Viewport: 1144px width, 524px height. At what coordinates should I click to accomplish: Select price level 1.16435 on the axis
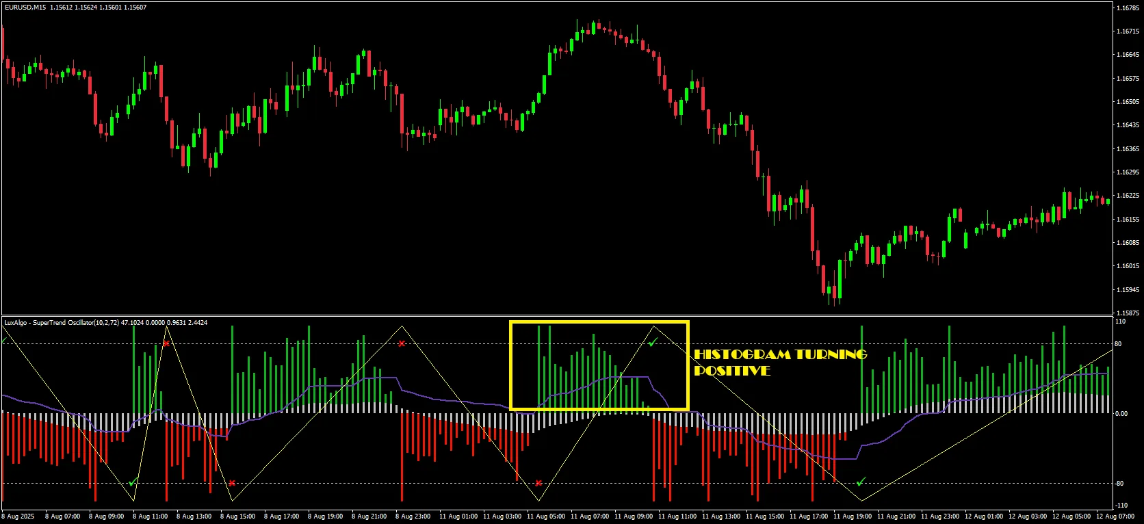pyautogui.click(x=1128, y=125)
